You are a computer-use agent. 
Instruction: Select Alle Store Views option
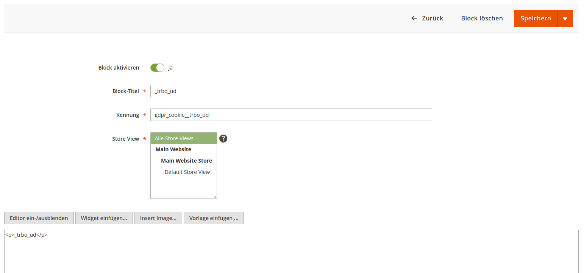pos(184,138)
